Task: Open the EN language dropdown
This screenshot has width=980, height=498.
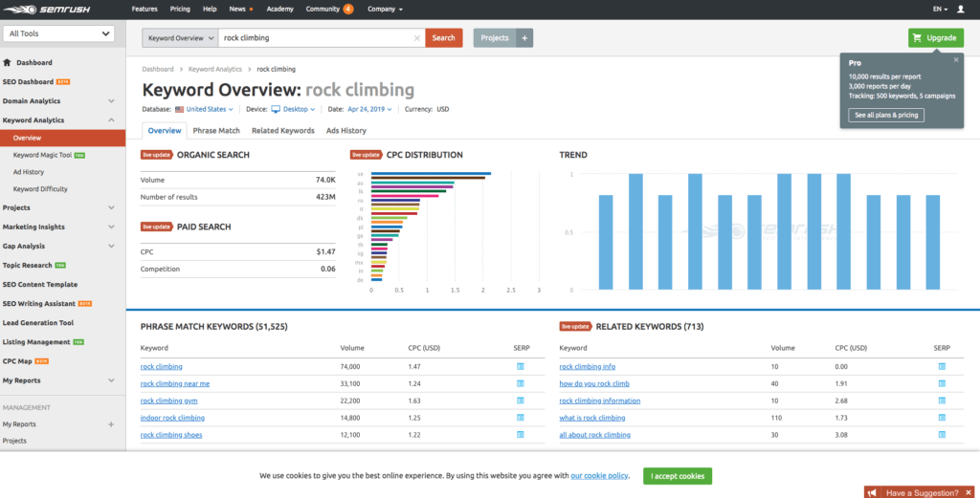Action: [x=940, y=10]
